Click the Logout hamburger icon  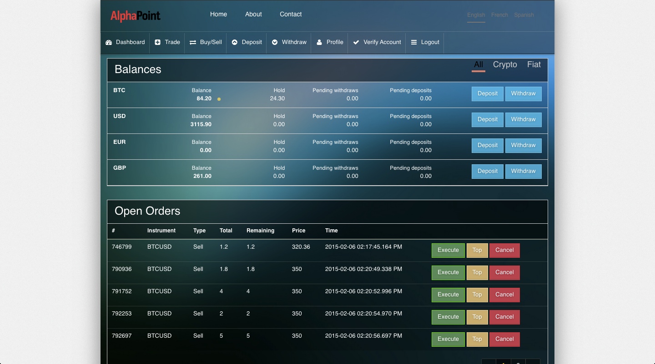tap(413, 42)
